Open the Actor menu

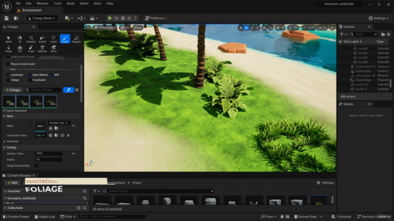[x=97, y=4]
